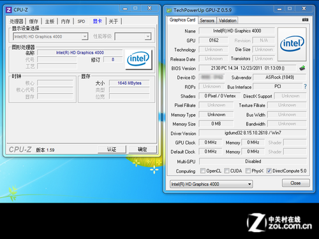This screenshot has width=319, height=239.
Task: Select the Graphics Card tab in GPU-Z
Action: click(x=182, y=20)
